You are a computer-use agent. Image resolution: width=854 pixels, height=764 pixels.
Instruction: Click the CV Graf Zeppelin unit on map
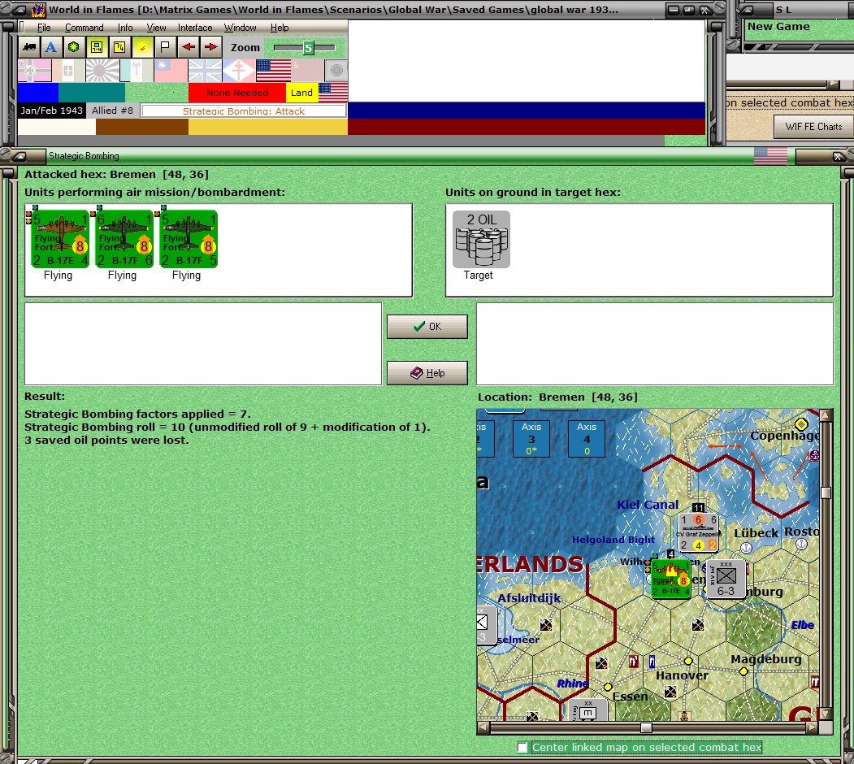point(698,532)
